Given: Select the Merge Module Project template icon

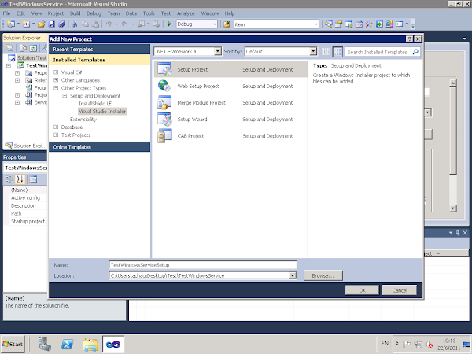Looking at the screenshot, I should click(x=164, y=102).
